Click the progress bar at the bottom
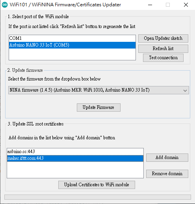This screenshot has width=195, height=204. pos(98,197)
